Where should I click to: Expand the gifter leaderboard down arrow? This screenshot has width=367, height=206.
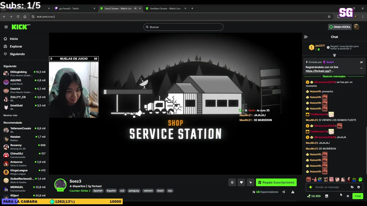click(x=334, y=55)
